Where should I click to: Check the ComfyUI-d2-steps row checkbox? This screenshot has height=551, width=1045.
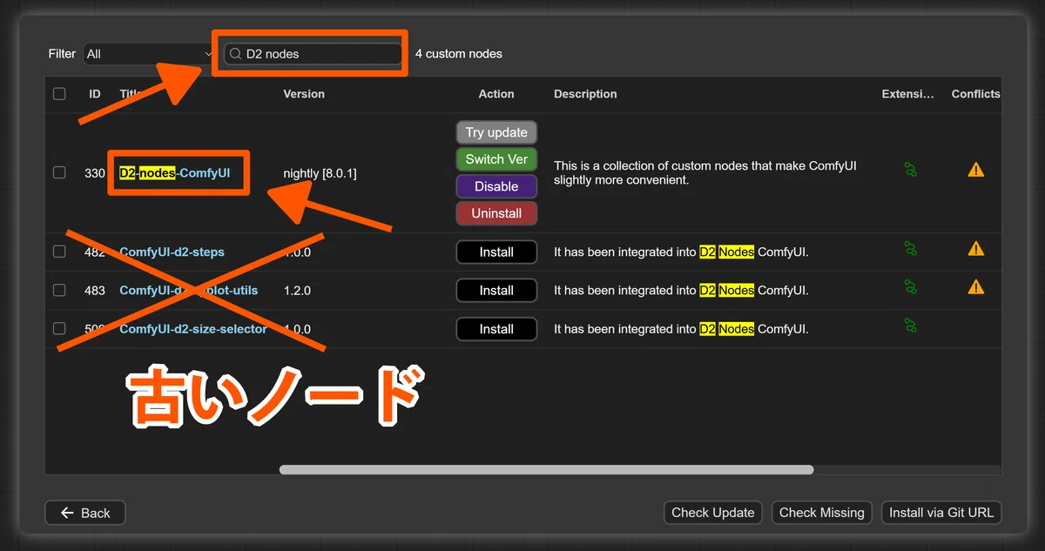click(59, 252)
